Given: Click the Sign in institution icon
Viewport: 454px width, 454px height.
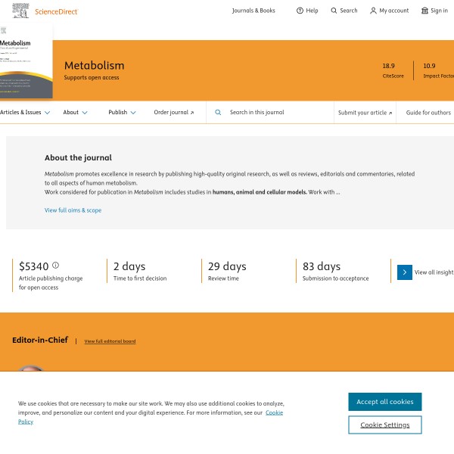Looking at the screenshot, I should coord(424,11).
